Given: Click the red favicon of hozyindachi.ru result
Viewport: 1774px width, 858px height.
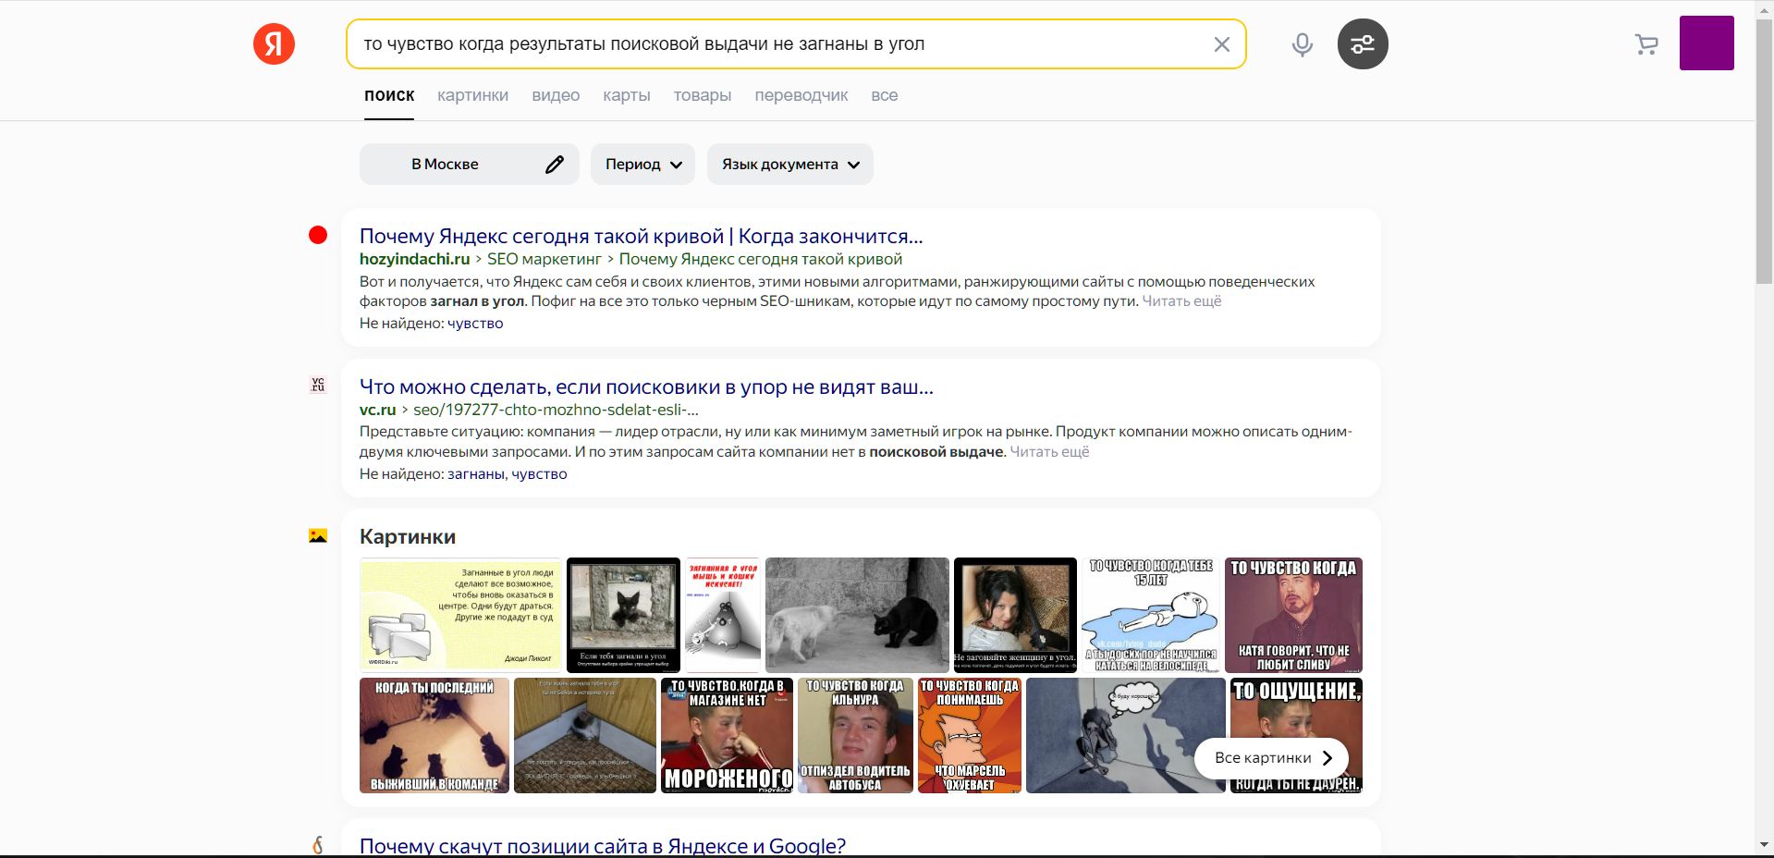Looking at the screenshot, I should click(318, 235).
